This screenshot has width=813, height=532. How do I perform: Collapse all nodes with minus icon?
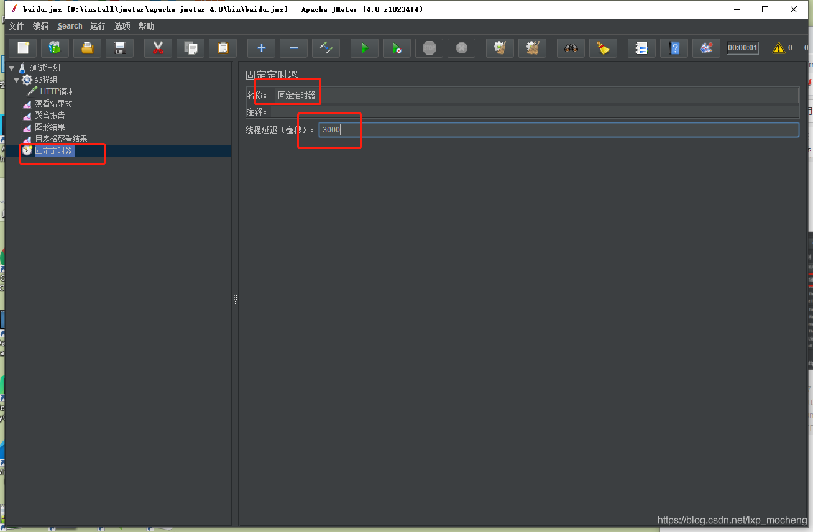(x=293, y=48)
